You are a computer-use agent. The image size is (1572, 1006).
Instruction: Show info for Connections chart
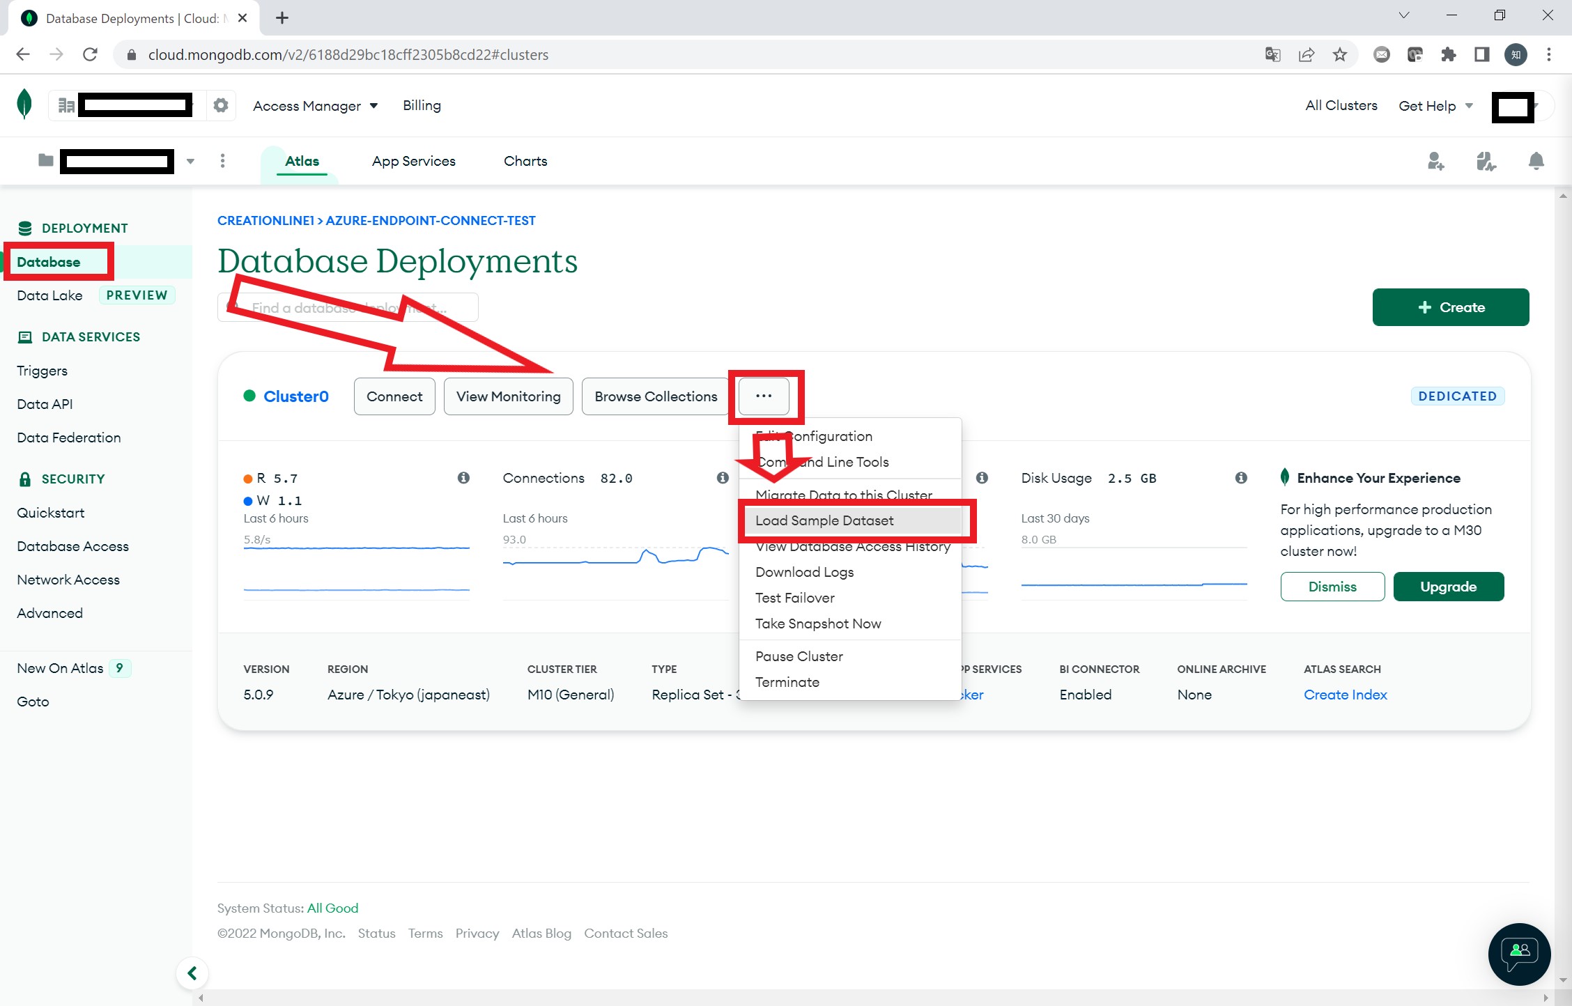pyautogui.click(x=723, y=478)
